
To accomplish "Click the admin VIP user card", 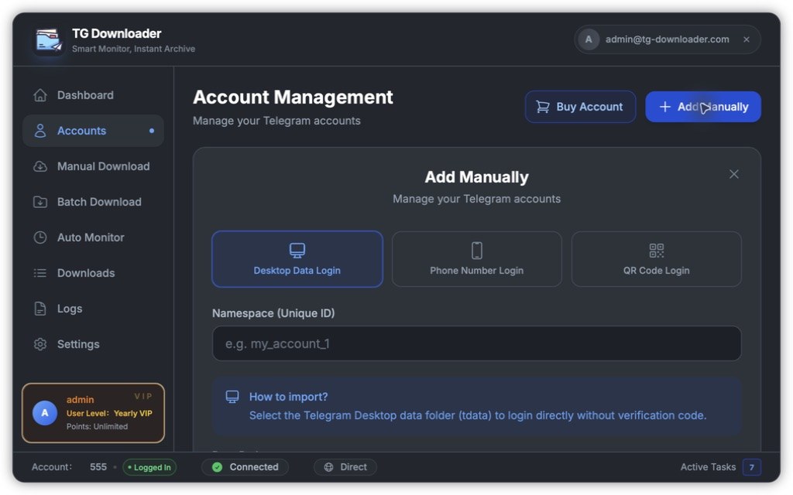I will [x=93, y=413].
